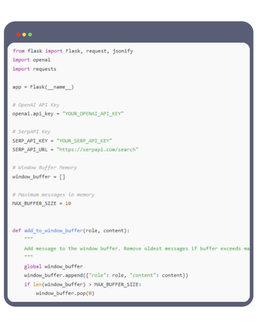Click the "YOUR_OPENAI_API_KEY" string
The image size is (257, 328).
[93, 114]
